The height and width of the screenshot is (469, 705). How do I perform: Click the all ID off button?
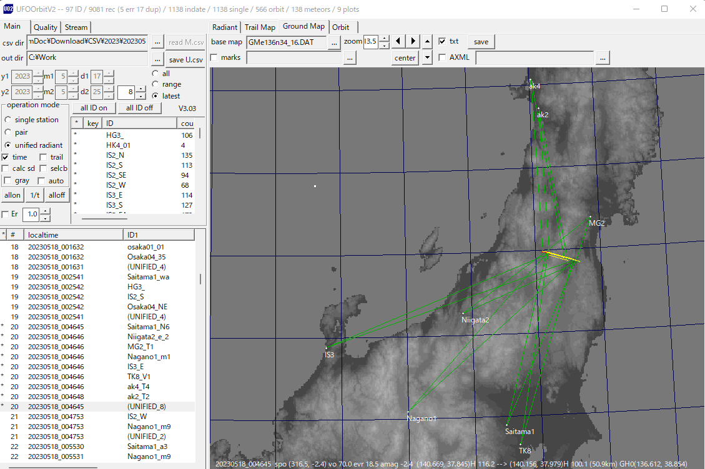click(x=139, y=108)
